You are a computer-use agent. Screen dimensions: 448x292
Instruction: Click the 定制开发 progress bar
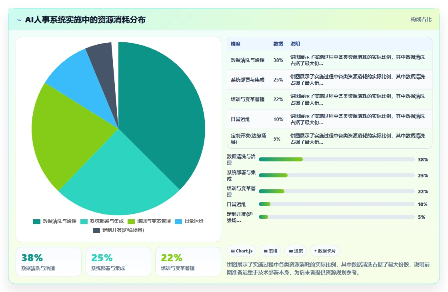pos(336,217)
